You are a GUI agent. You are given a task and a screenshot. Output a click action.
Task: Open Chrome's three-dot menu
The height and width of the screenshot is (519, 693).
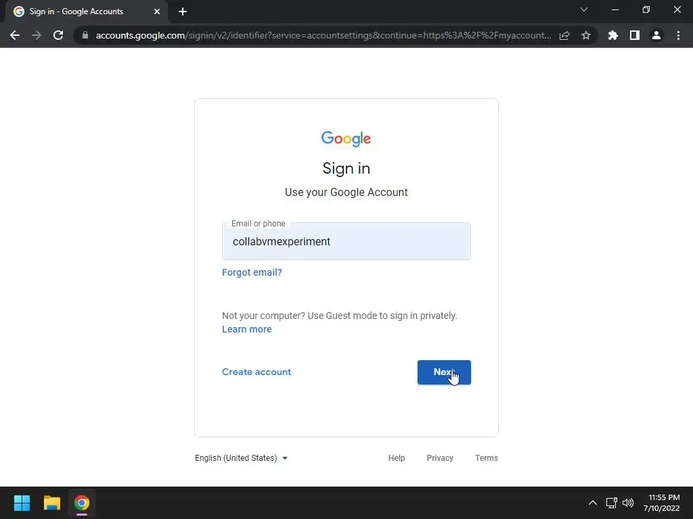tap(678, 35)
